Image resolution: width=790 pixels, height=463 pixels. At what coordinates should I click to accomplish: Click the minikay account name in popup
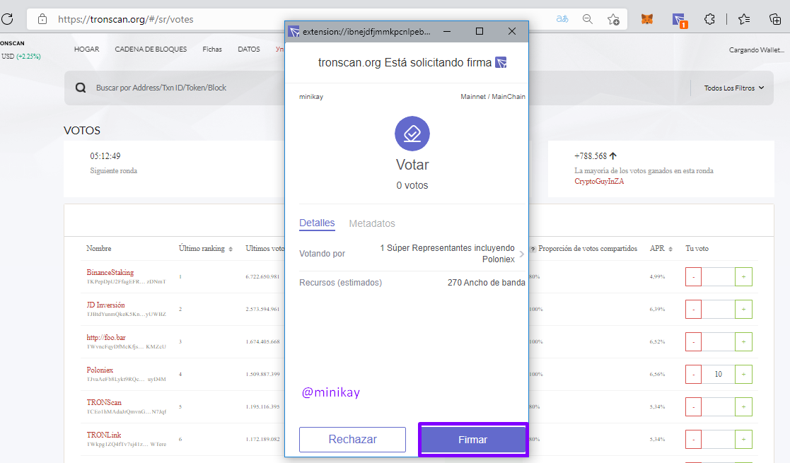[311, 97]
